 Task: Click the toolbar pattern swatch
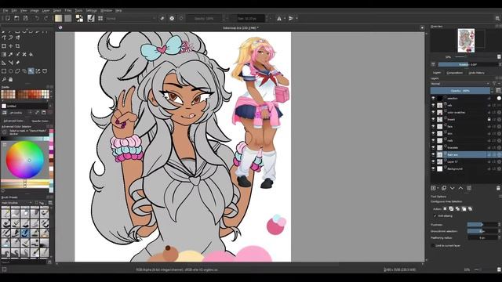68,19
